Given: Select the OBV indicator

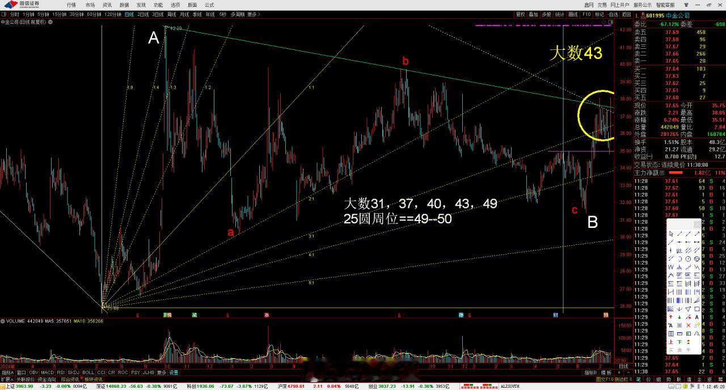Looking at the screenshot, I should tap(33, 372).
